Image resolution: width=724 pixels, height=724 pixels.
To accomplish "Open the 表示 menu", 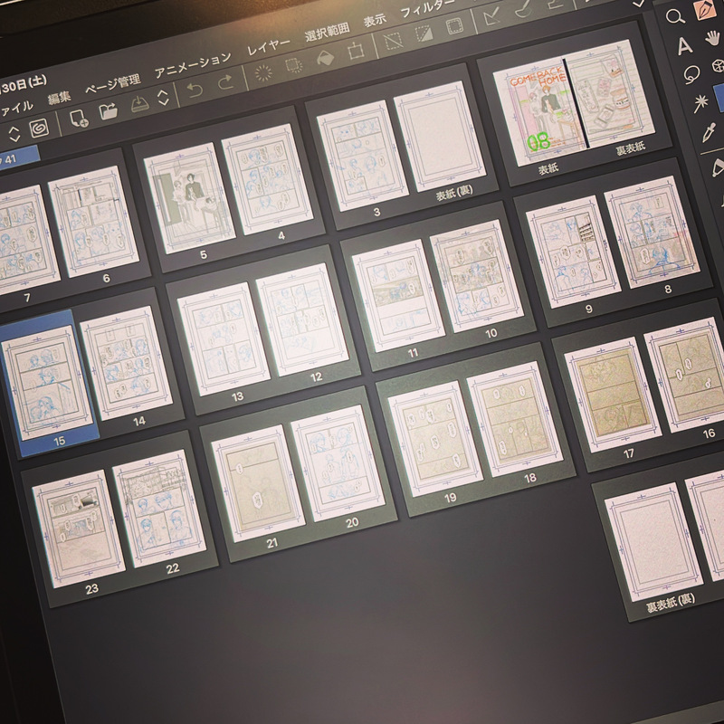I will pos(375,21).
